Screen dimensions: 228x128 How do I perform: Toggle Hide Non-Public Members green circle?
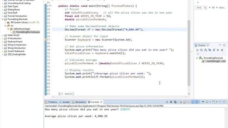[218, 50]
